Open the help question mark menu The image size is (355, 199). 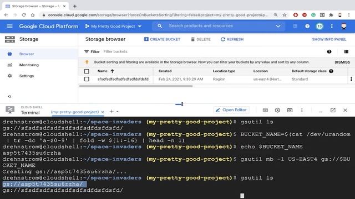point(307,26)
